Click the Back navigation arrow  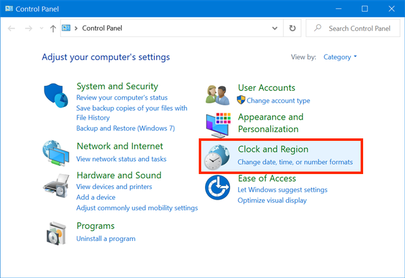[x=11, y=28]
